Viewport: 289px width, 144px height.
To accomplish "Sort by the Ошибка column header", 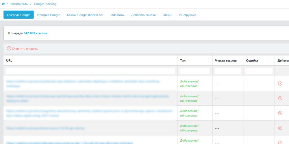I will point(252,61).
